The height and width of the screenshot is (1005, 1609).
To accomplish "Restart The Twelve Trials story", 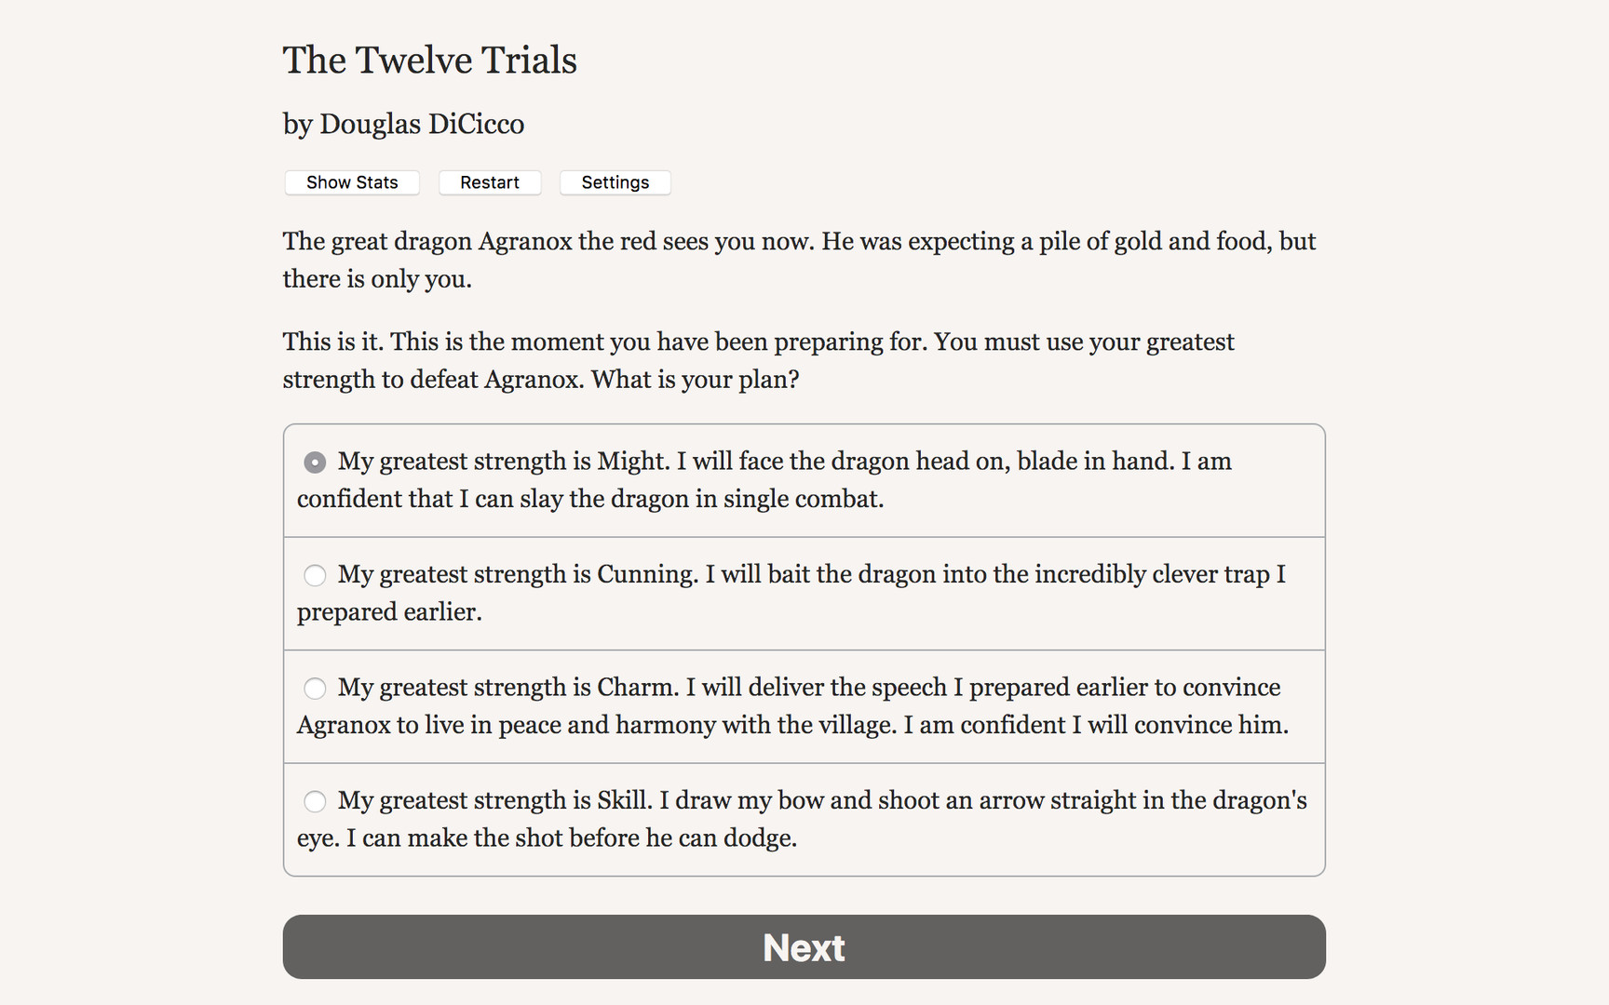I will pyautogui.click(x=490, y=182).
